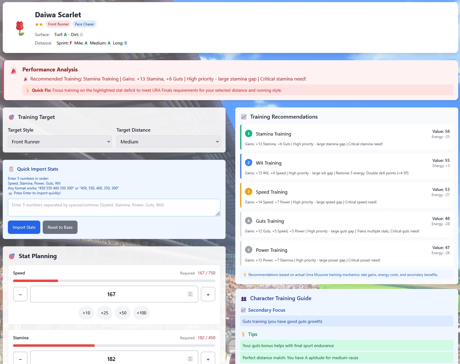This screenshot has width=460, height=364.
Task: Add +100 to Speed
Action: (x=141, y=313)
